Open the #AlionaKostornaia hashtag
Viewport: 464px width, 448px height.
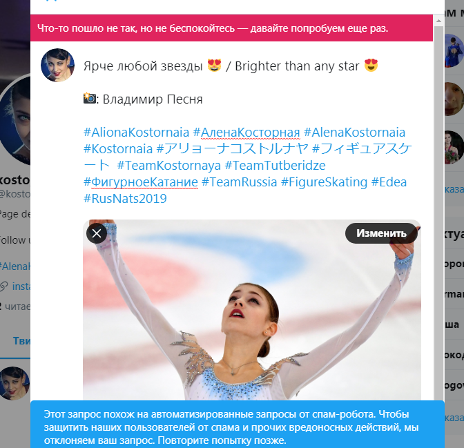pyautogui.click(x=137, y=133)
